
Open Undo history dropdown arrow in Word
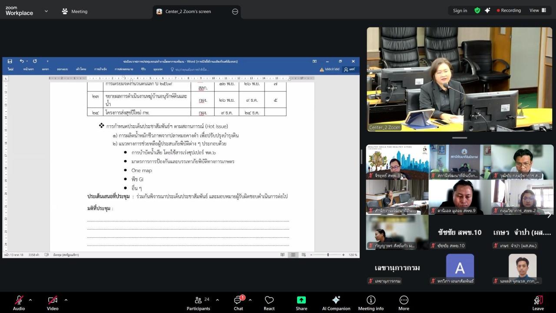[x=26, y=61]
